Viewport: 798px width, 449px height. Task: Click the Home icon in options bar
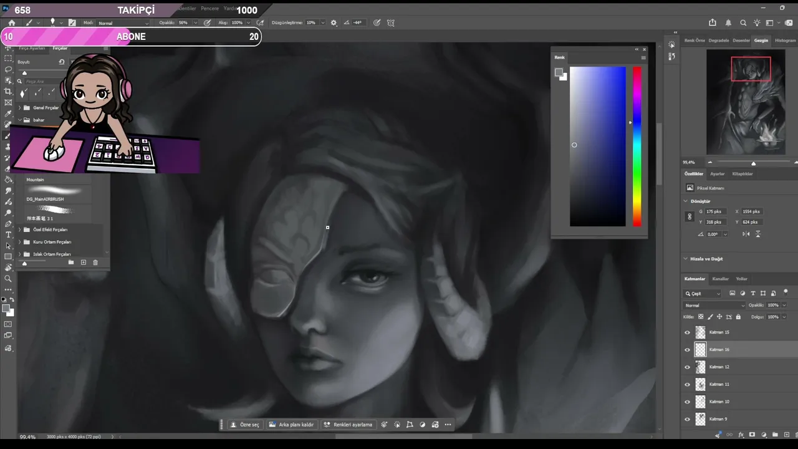point(11,22)
